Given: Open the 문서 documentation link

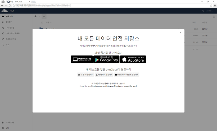Looking at the screenshot, I should pyautogui.click(x=106, y=84).
